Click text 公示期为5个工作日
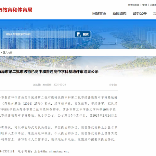 [71, 115]
